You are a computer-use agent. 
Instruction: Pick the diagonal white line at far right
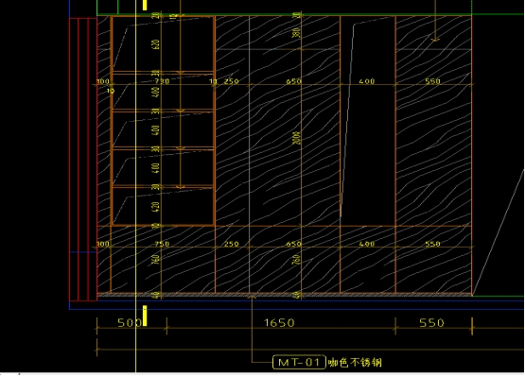tap(499, 232)
